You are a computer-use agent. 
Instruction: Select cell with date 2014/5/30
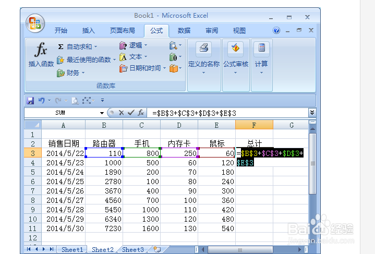pos(64,228)
